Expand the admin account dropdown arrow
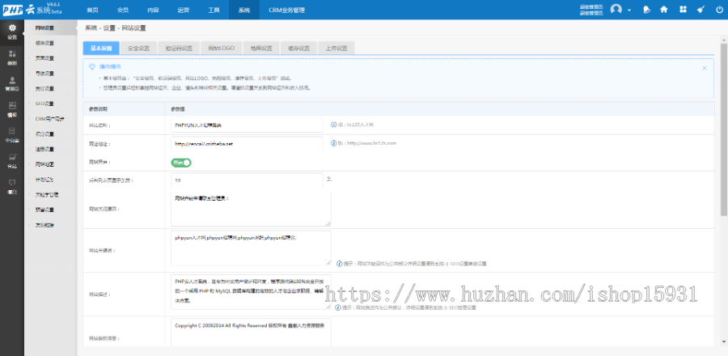 point(630,10)
